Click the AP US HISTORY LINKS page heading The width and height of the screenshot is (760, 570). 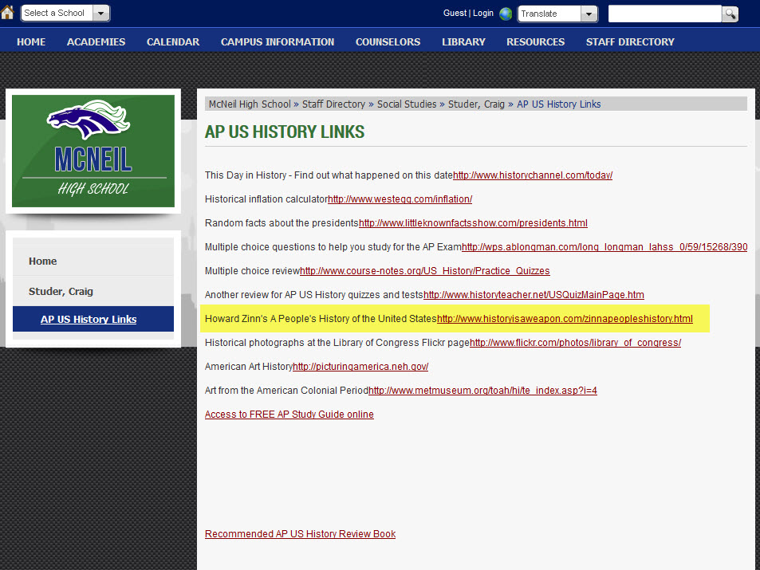(x=285, y=132)
